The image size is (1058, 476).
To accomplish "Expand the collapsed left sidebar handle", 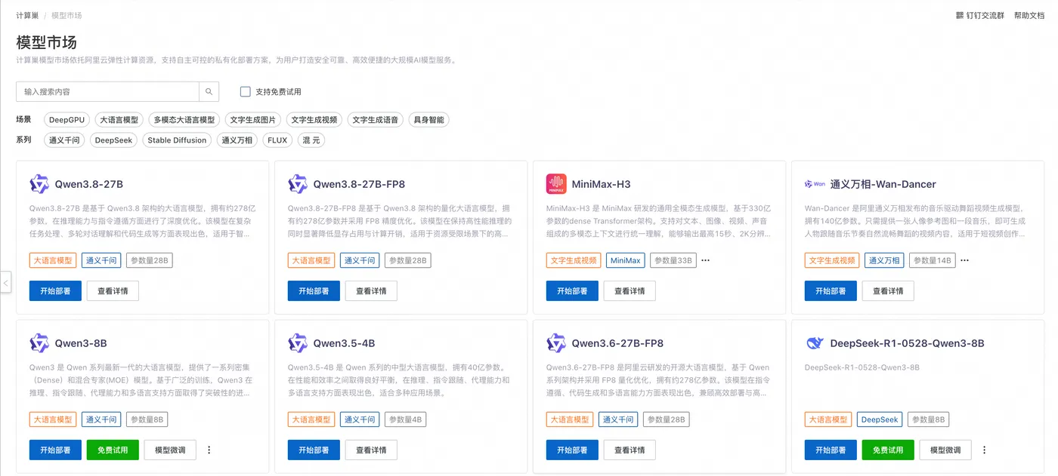I will point(5,283).
